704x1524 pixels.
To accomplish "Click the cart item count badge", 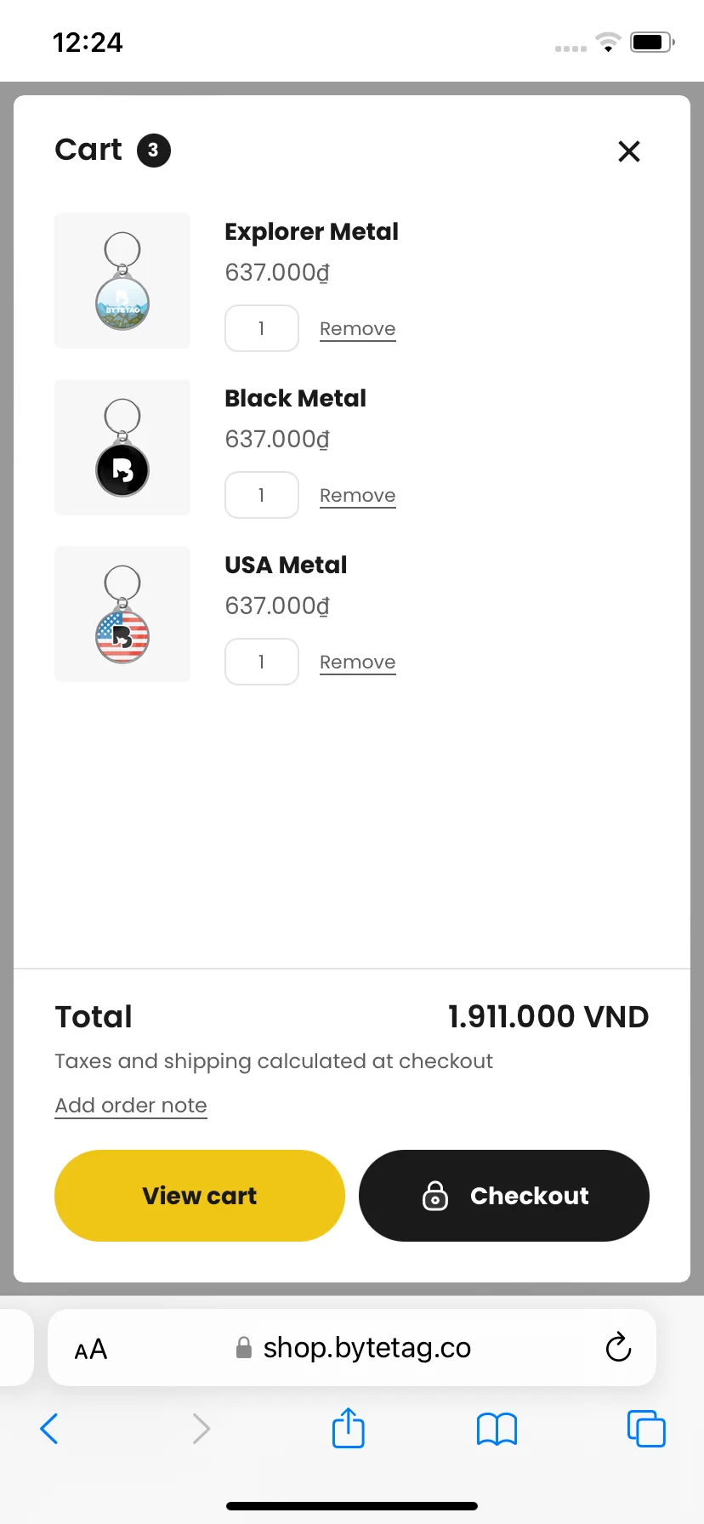I will (154, 151).
